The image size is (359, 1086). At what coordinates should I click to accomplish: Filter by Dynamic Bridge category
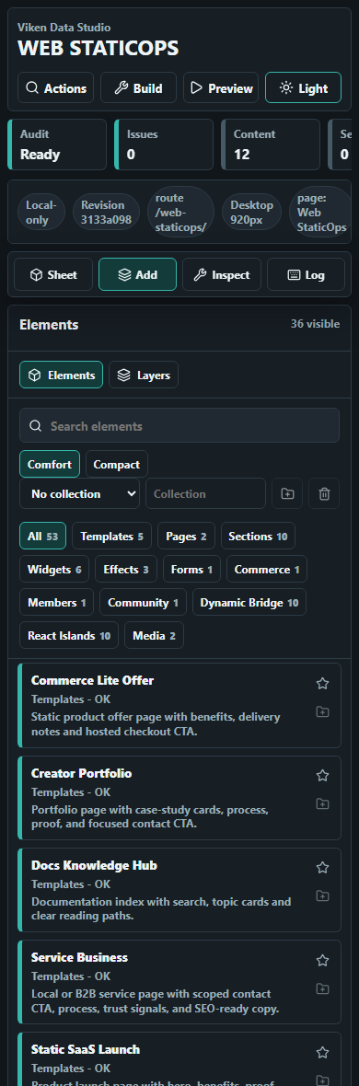coord(249,603)
